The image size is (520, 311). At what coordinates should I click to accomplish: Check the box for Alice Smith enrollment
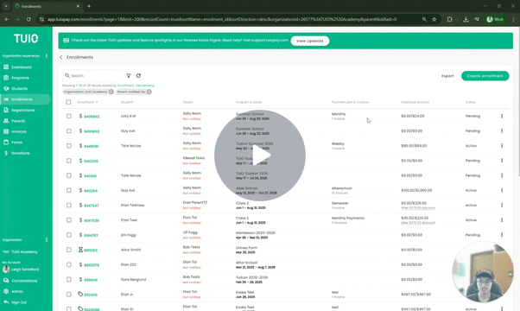coord(68,250)
